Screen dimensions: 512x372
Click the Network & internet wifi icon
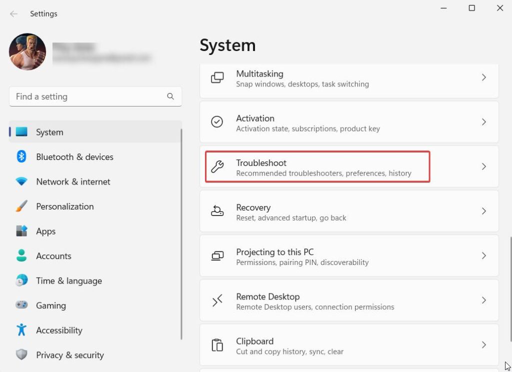(x=21, y=182)
